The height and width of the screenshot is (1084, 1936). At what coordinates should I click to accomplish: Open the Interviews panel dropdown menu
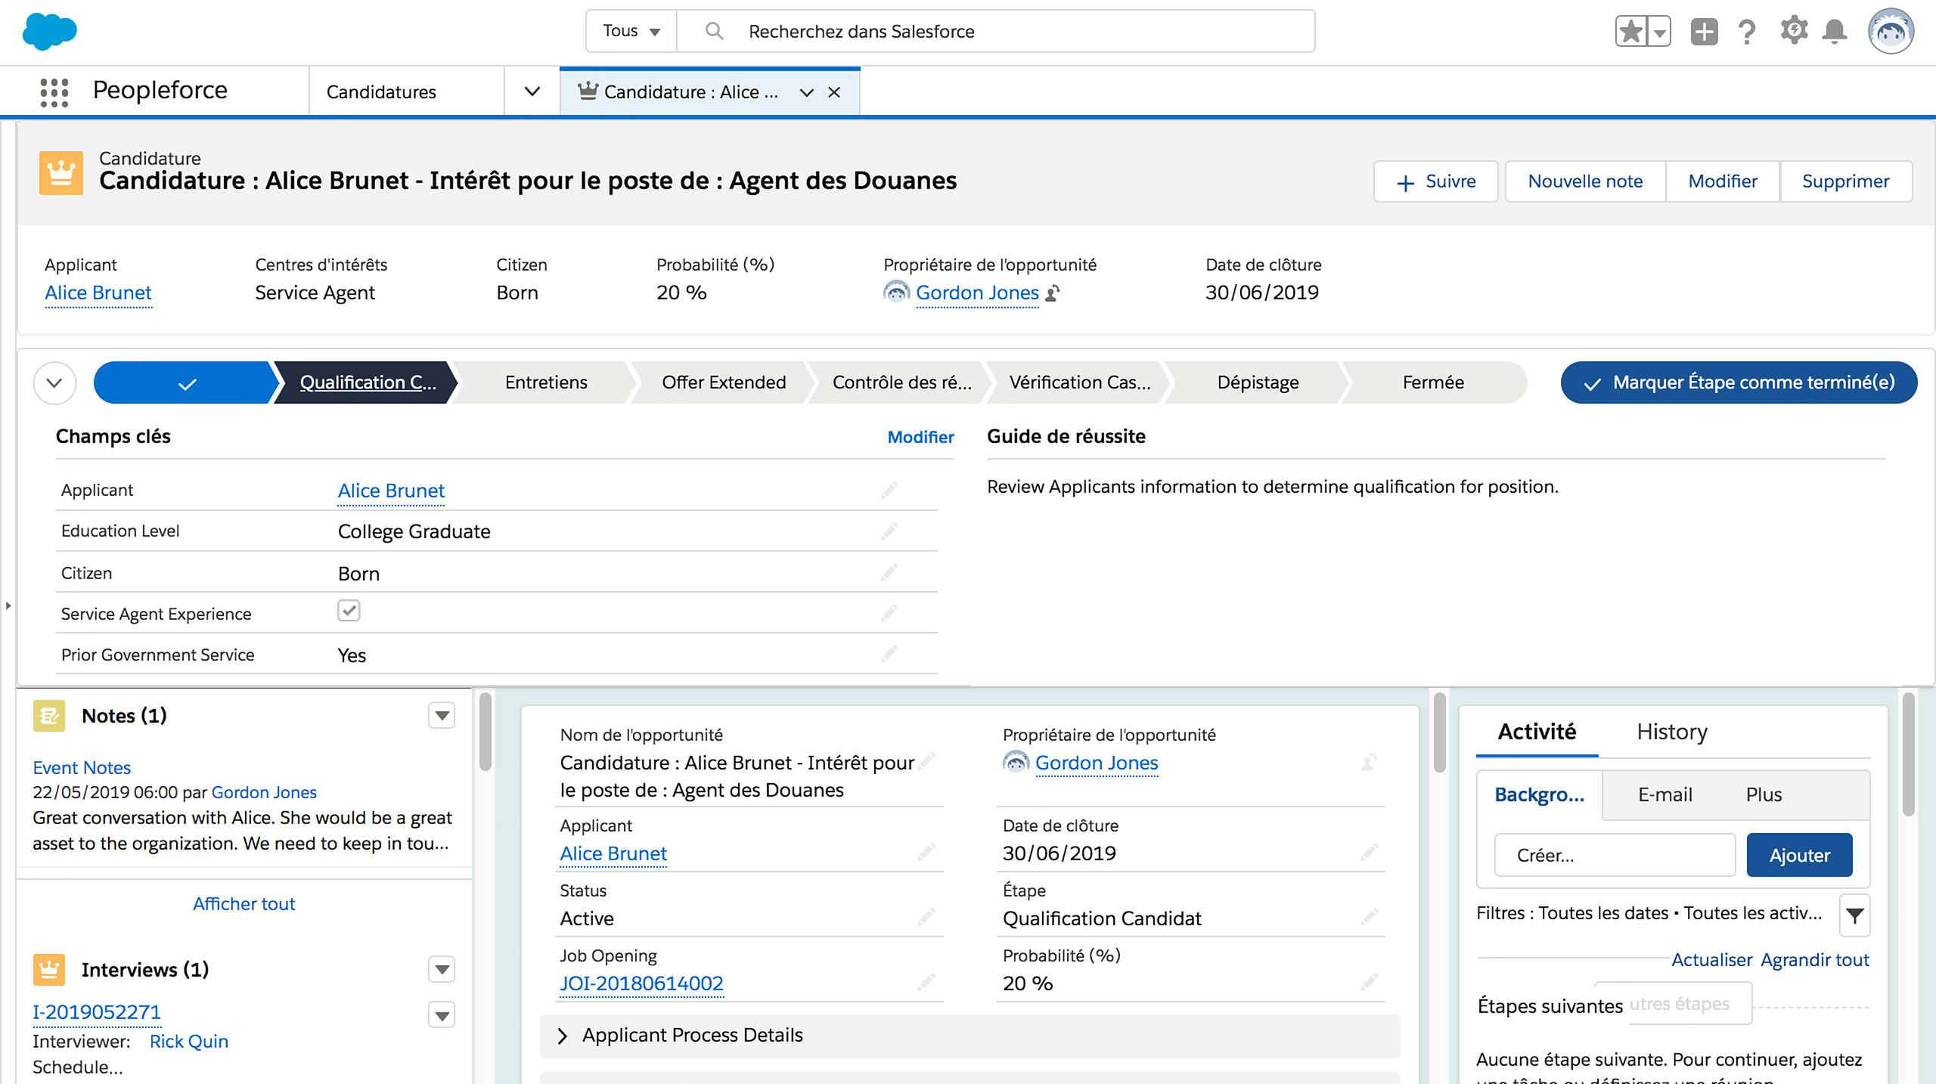pyautogui.click(x=442, y=969)
